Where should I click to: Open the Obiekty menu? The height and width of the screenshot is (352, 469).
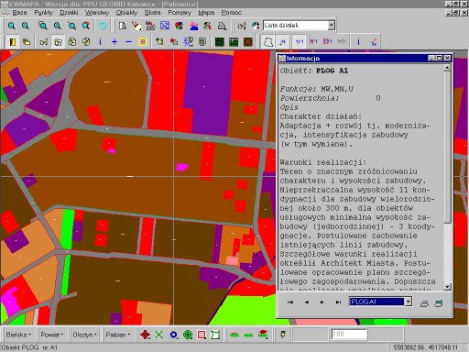(x=126, y=13)
